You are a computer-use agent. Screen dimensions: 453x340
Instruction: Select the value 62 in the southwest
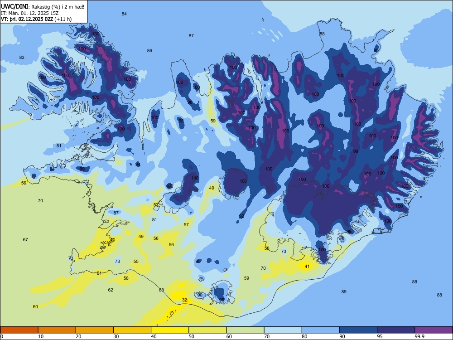pos(111,290)
